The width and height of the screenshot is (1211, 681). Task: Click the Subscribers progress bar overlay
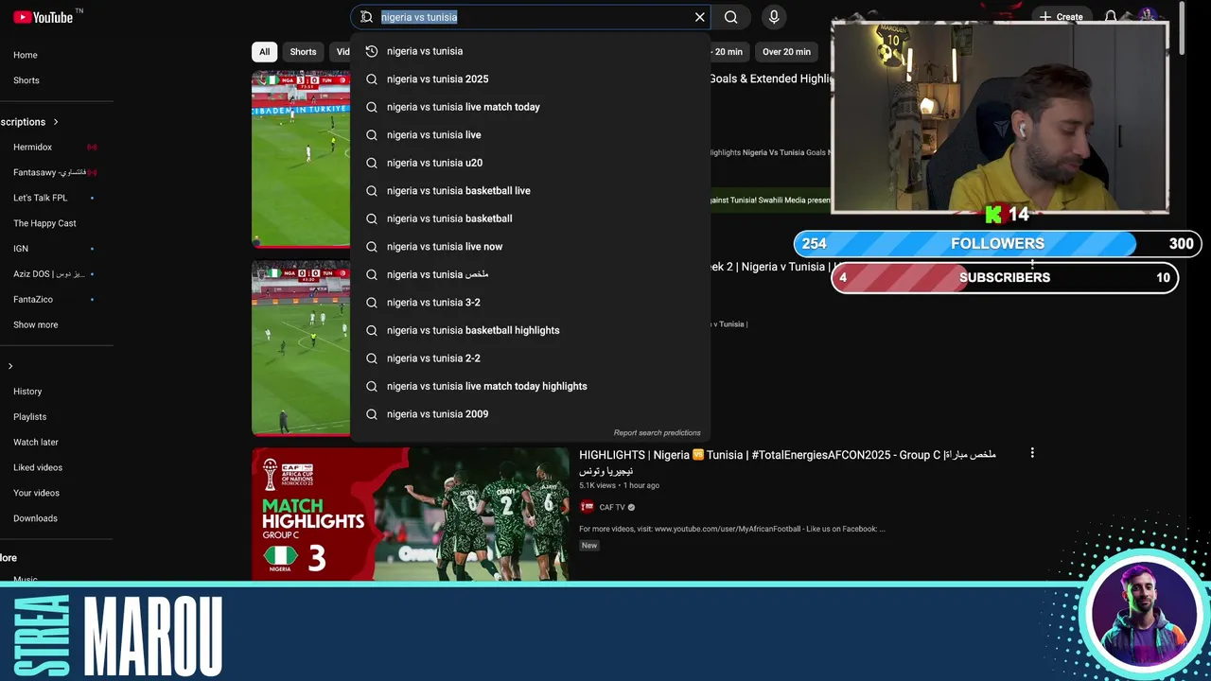(1005, 278)
